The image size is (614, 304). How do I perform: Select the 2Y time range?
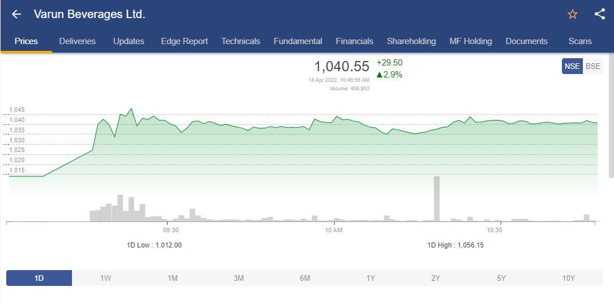436,278
